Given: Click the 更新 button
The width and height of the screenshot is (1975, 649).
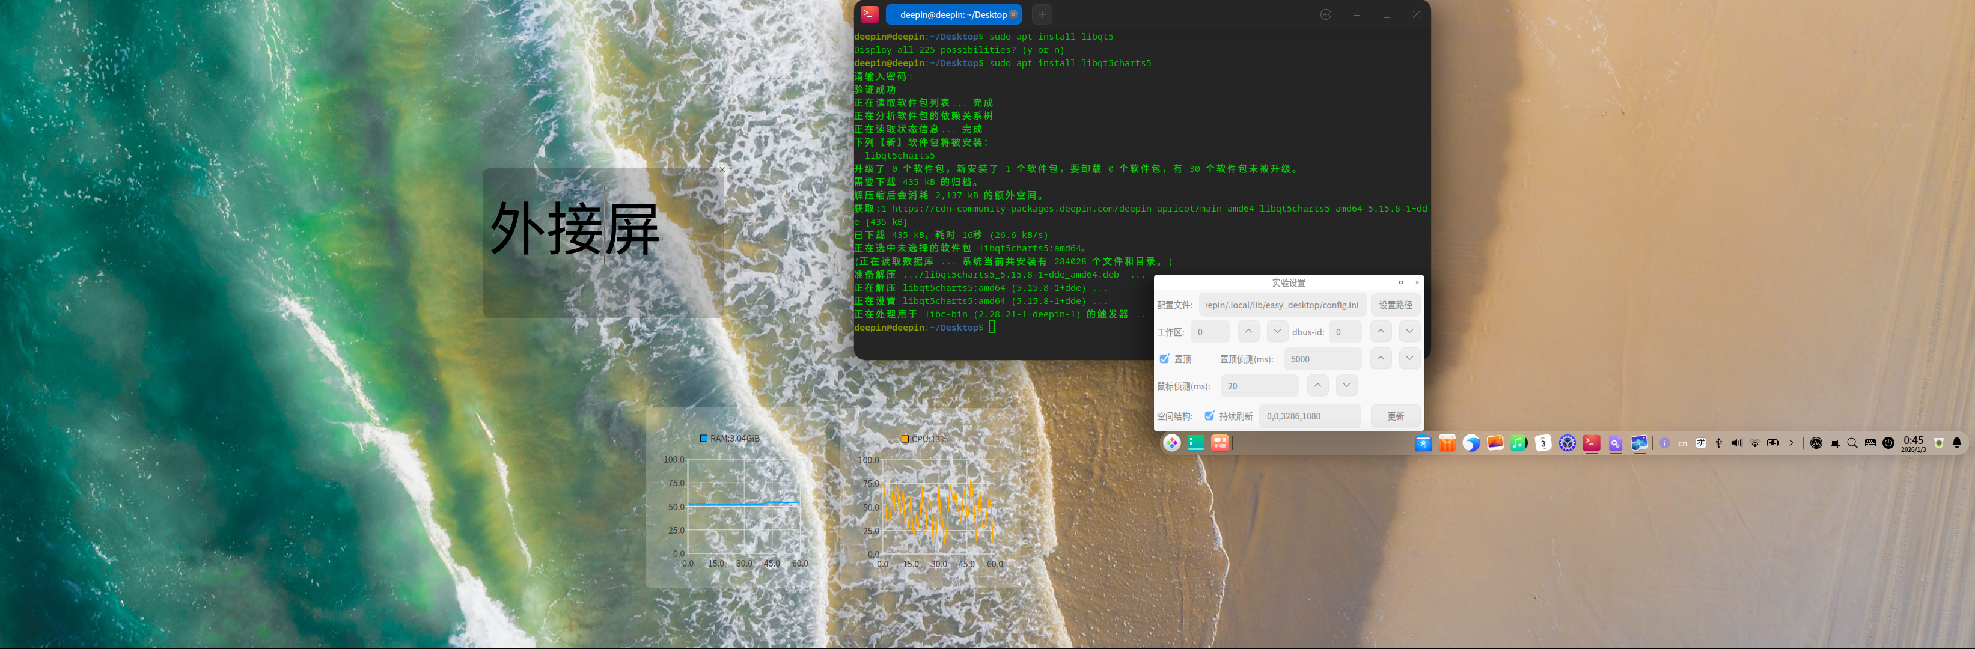Looking at the screenshot, I should 1396,416.
